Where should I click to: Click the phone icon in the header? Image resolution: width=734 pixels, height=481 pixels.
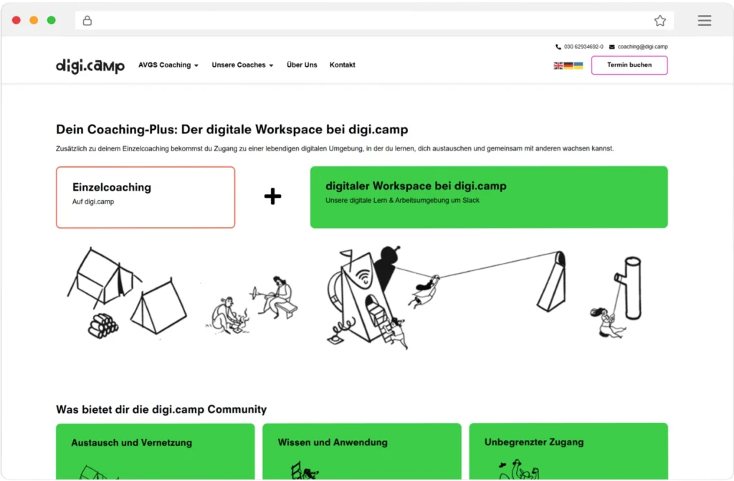pyautogui.click(x=558, y=47)
